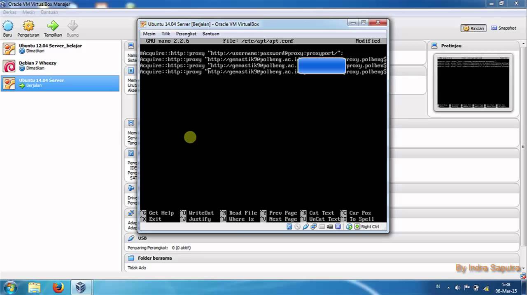Click the nano 'Exit' shortcut text

click(x=155, y=219)
